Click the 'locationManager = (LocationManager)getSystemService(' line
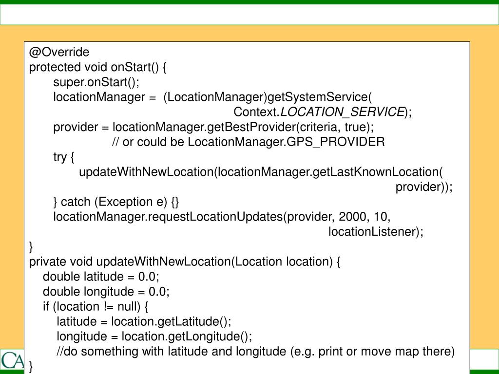This screenshot has width=499, height=374. coord(212,97)
